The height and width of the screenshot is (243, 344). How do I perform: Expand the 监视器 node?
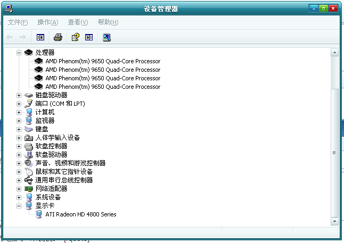[x=19, y=121]
